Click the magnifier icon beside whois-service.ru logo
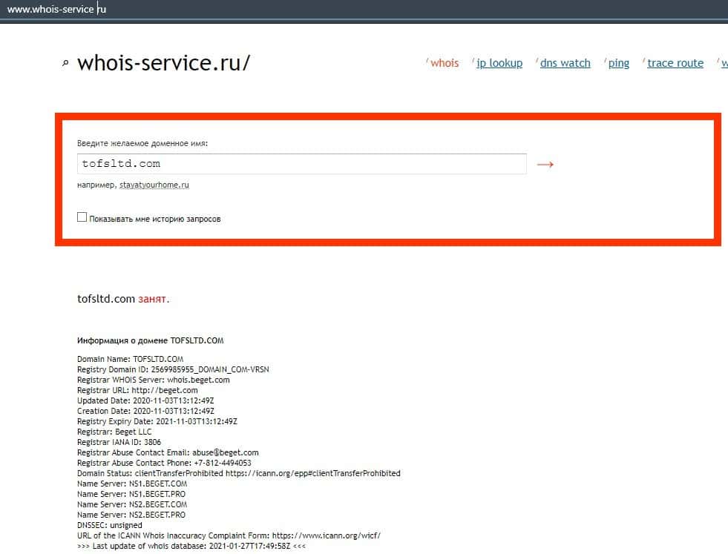The height and width of the screenshot is (554, 728). (65, 63)
